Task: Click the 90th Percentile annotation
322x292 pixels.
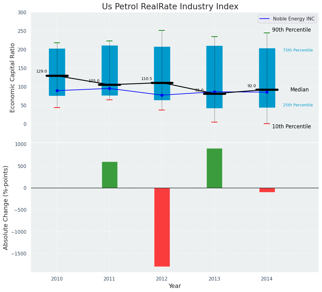Action: [291, 30]
